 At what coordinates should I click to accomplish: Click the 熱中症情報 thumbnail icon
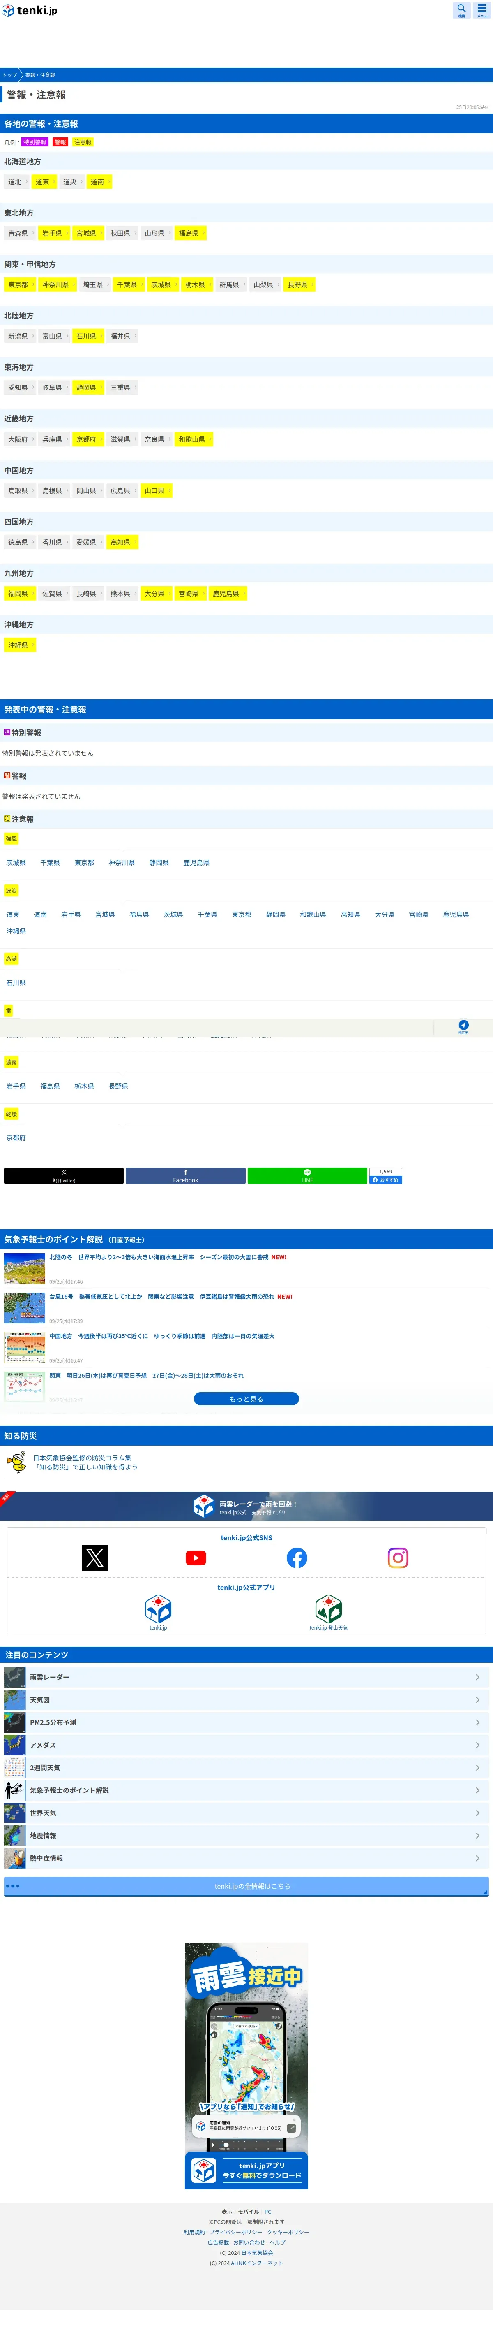pos(14,1857)
